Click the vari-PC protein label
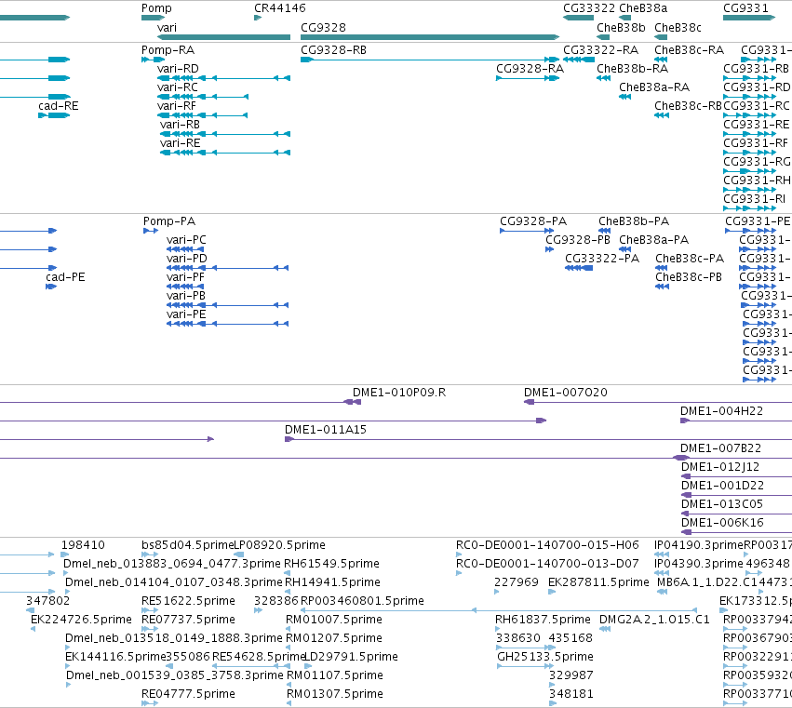The height and width of the screenshot is (708, 792). click(x=186, y=240)
